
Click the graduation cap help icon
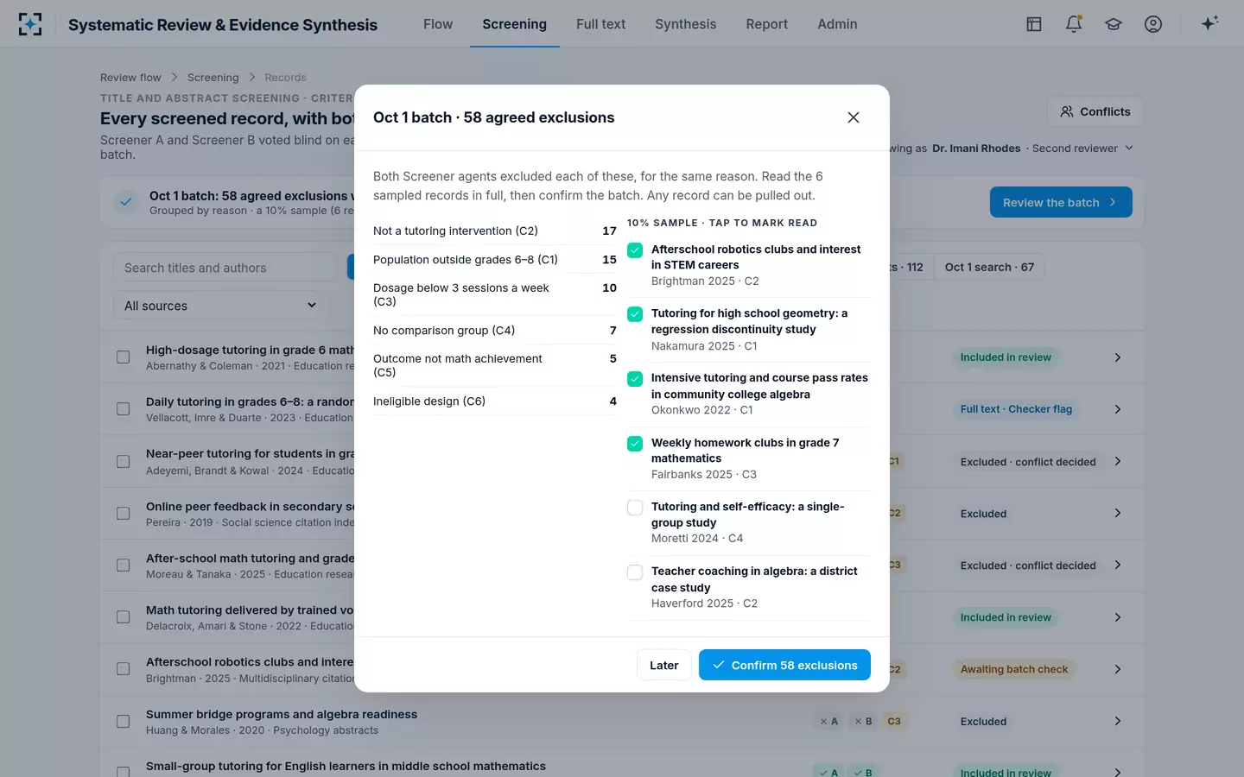pos(1114,24)
